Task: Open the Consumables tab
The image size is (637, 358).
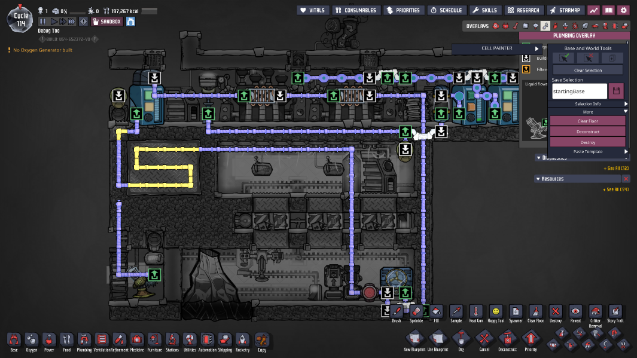Action: [356, 10]
